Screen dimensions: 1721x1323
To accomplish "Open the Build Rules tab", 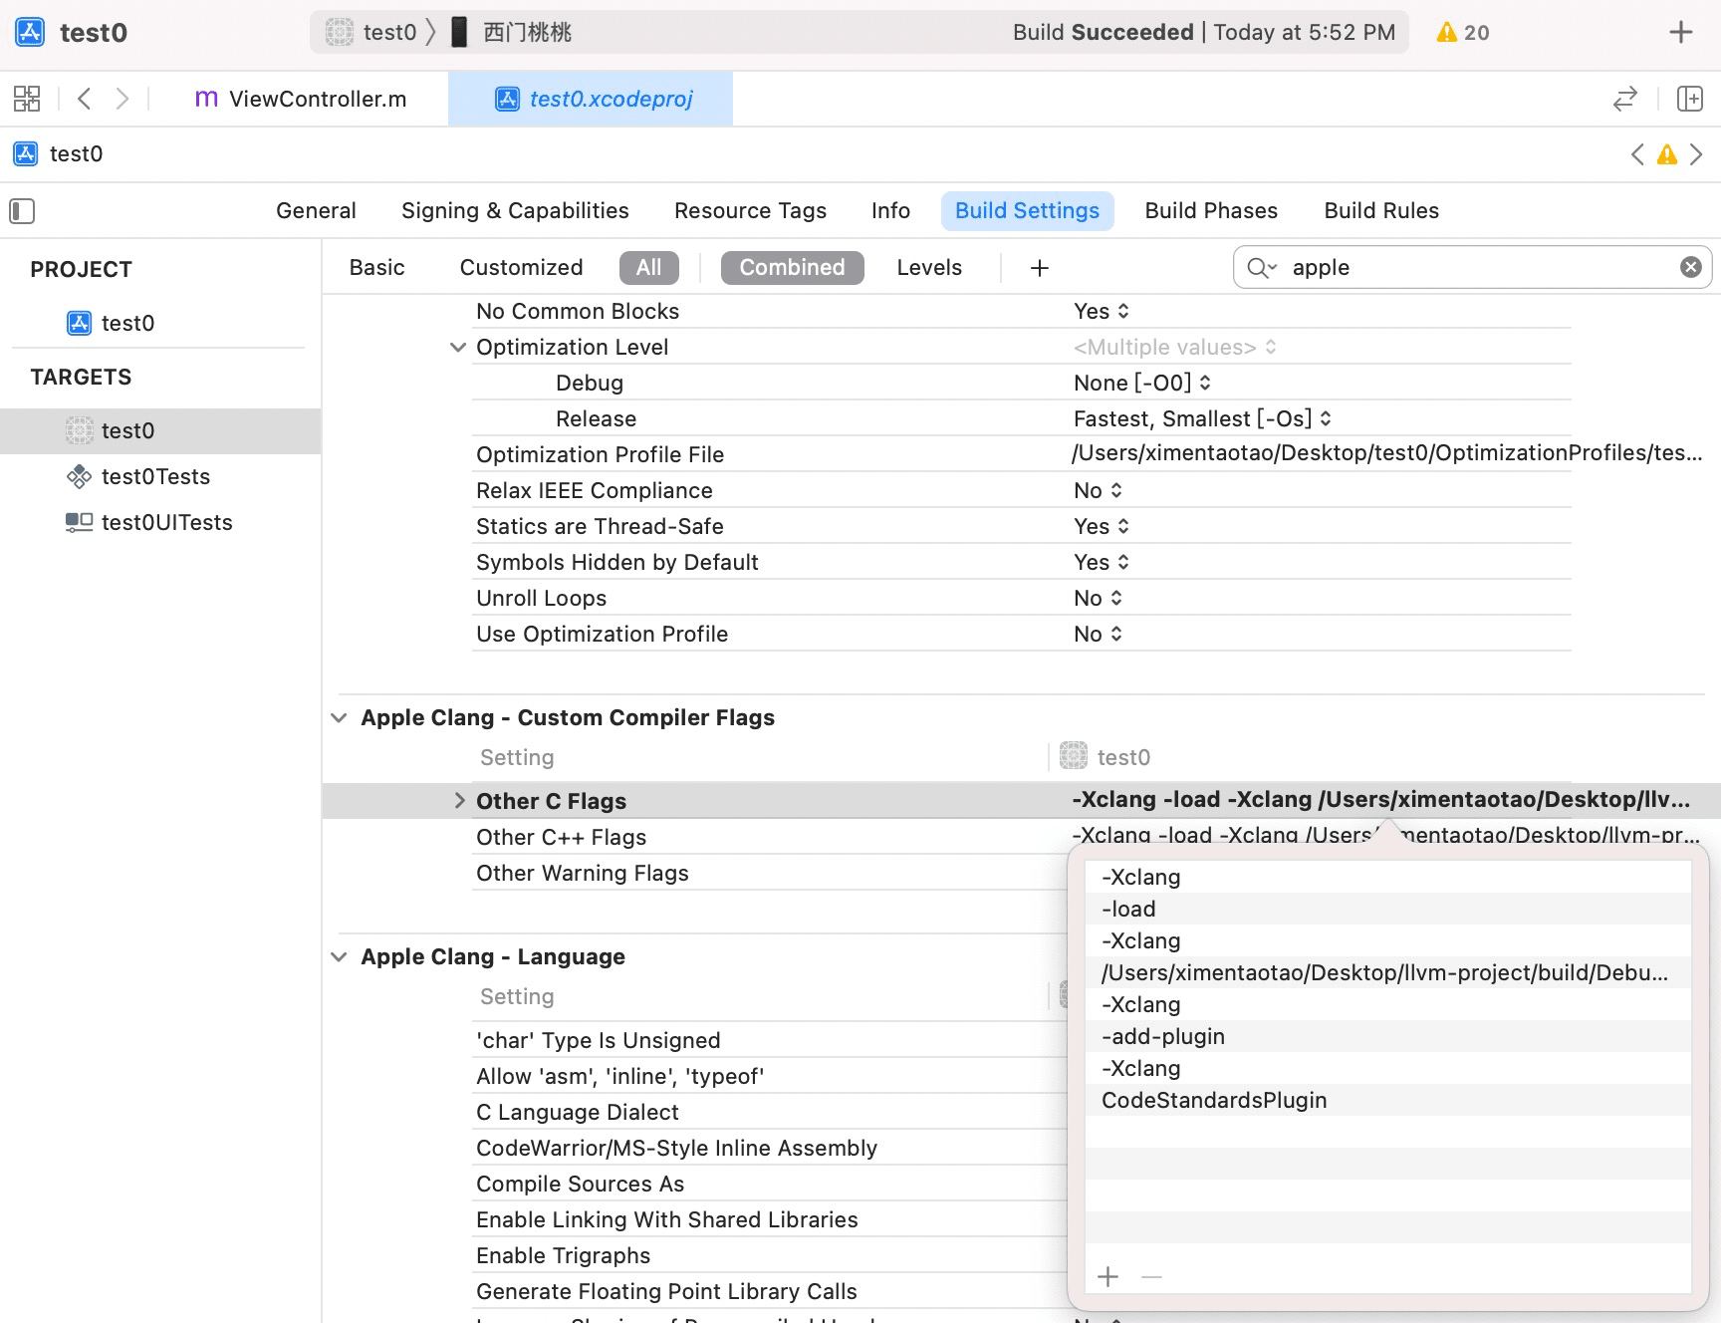I will pyautogui.click(x=1381, y=211).
